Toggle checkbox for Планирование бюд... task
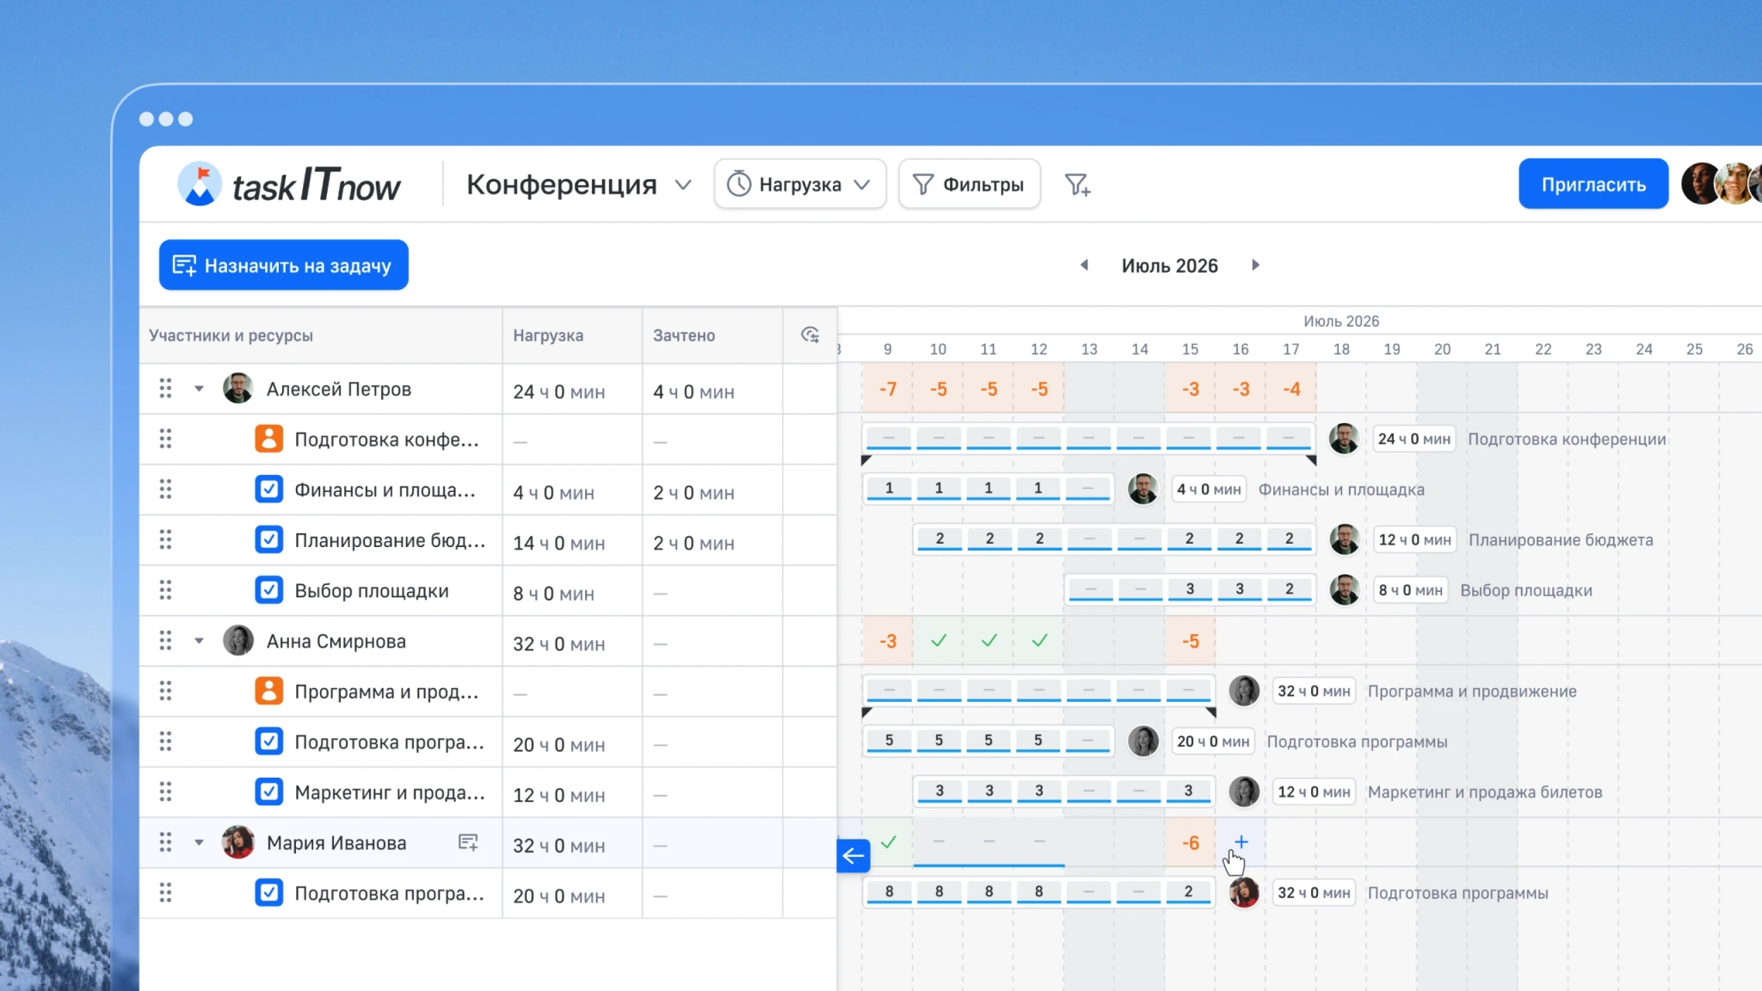The image size is (1762, 991). [268, 539]
